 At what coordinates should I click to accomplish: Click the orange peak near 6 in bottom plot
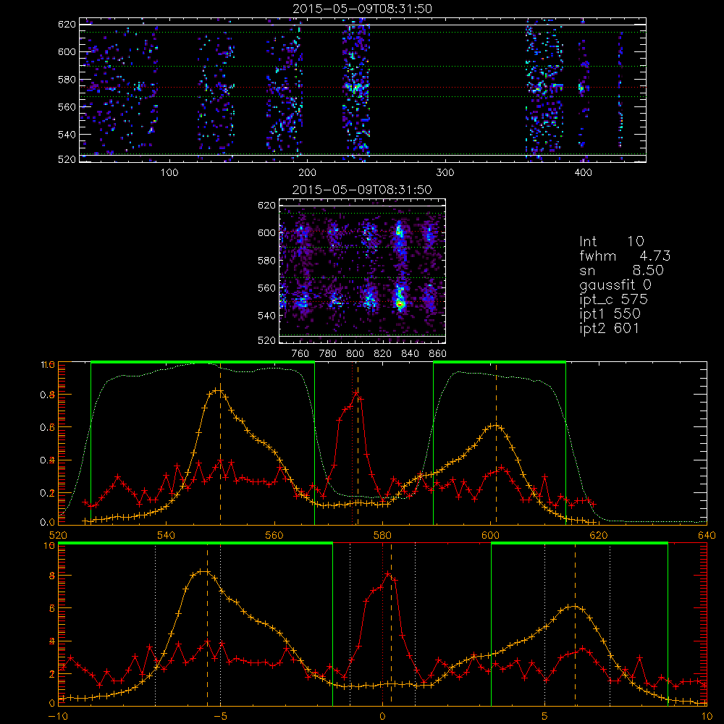(x=574, y=606)
